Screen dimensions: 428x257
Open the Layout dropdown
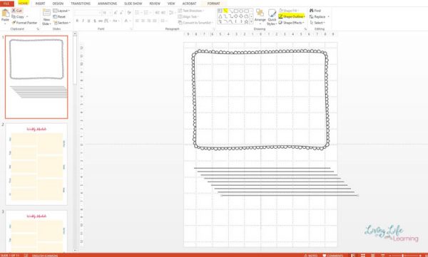pyautogui.click(x=61, y=11)
